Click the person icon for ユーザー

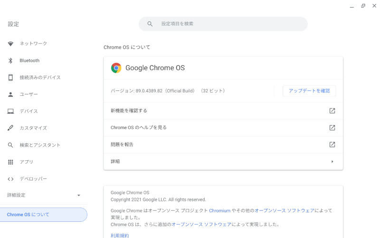[x=10, y=94]
